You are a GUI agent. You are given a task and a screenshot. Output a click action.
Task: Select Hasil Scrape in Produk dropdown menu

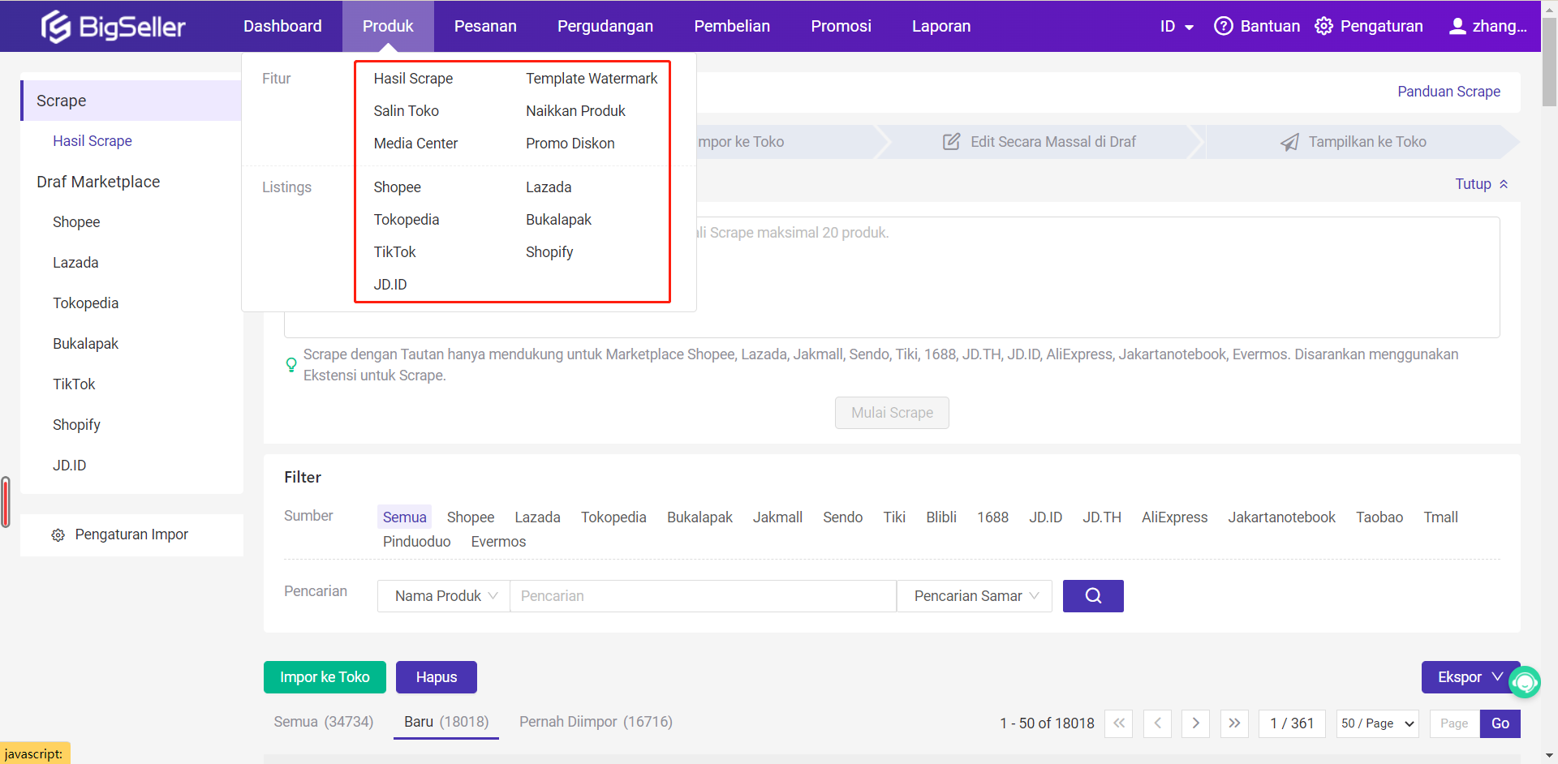(x=413, y=79)
